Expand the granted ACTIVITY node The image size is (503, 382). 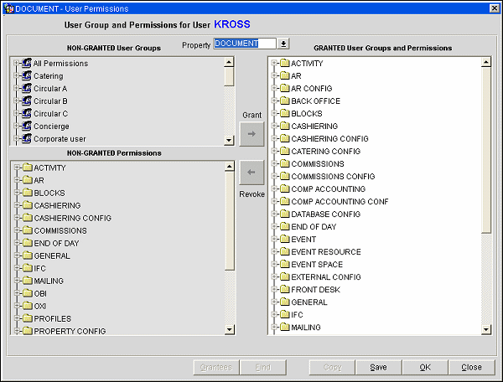point(273,64)
